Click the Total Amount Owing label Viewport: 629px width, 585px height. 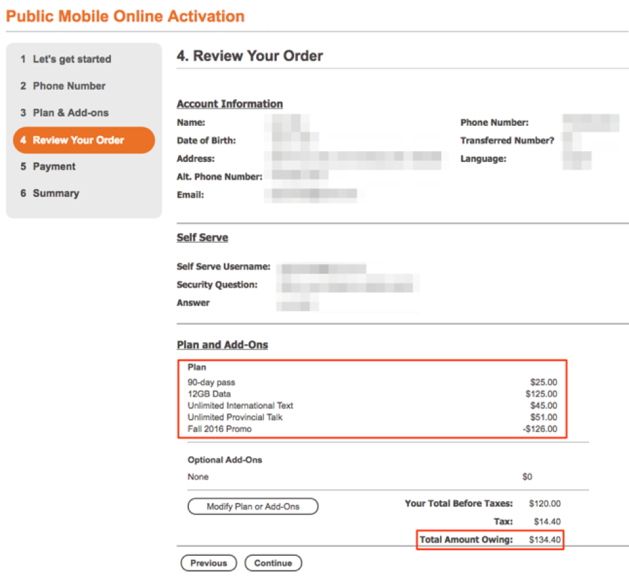pyautogui.click(x=466, y=540)
